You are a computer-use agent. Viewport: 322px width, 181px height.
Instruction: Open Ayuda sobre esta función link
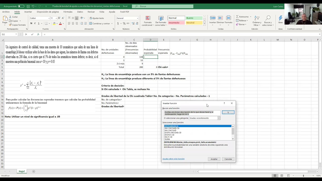tap(173, 159)
